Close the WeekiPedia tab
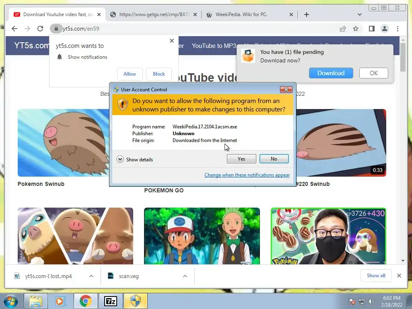The image size is (412, 309). (x=291, y=15)
